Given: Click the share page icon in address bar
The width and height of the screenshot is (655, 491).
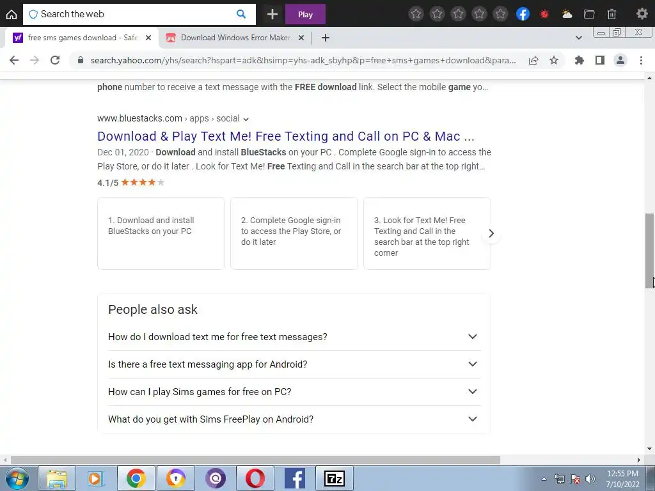Looking at the screenshot, I should (533, 61).
